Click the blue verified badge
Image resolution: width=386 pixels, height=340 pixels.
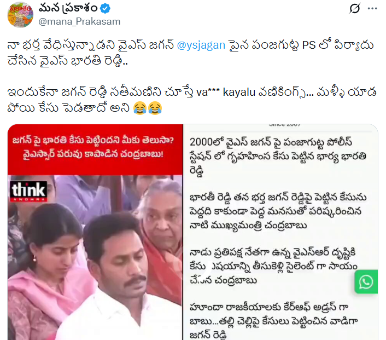pos(106,8)
